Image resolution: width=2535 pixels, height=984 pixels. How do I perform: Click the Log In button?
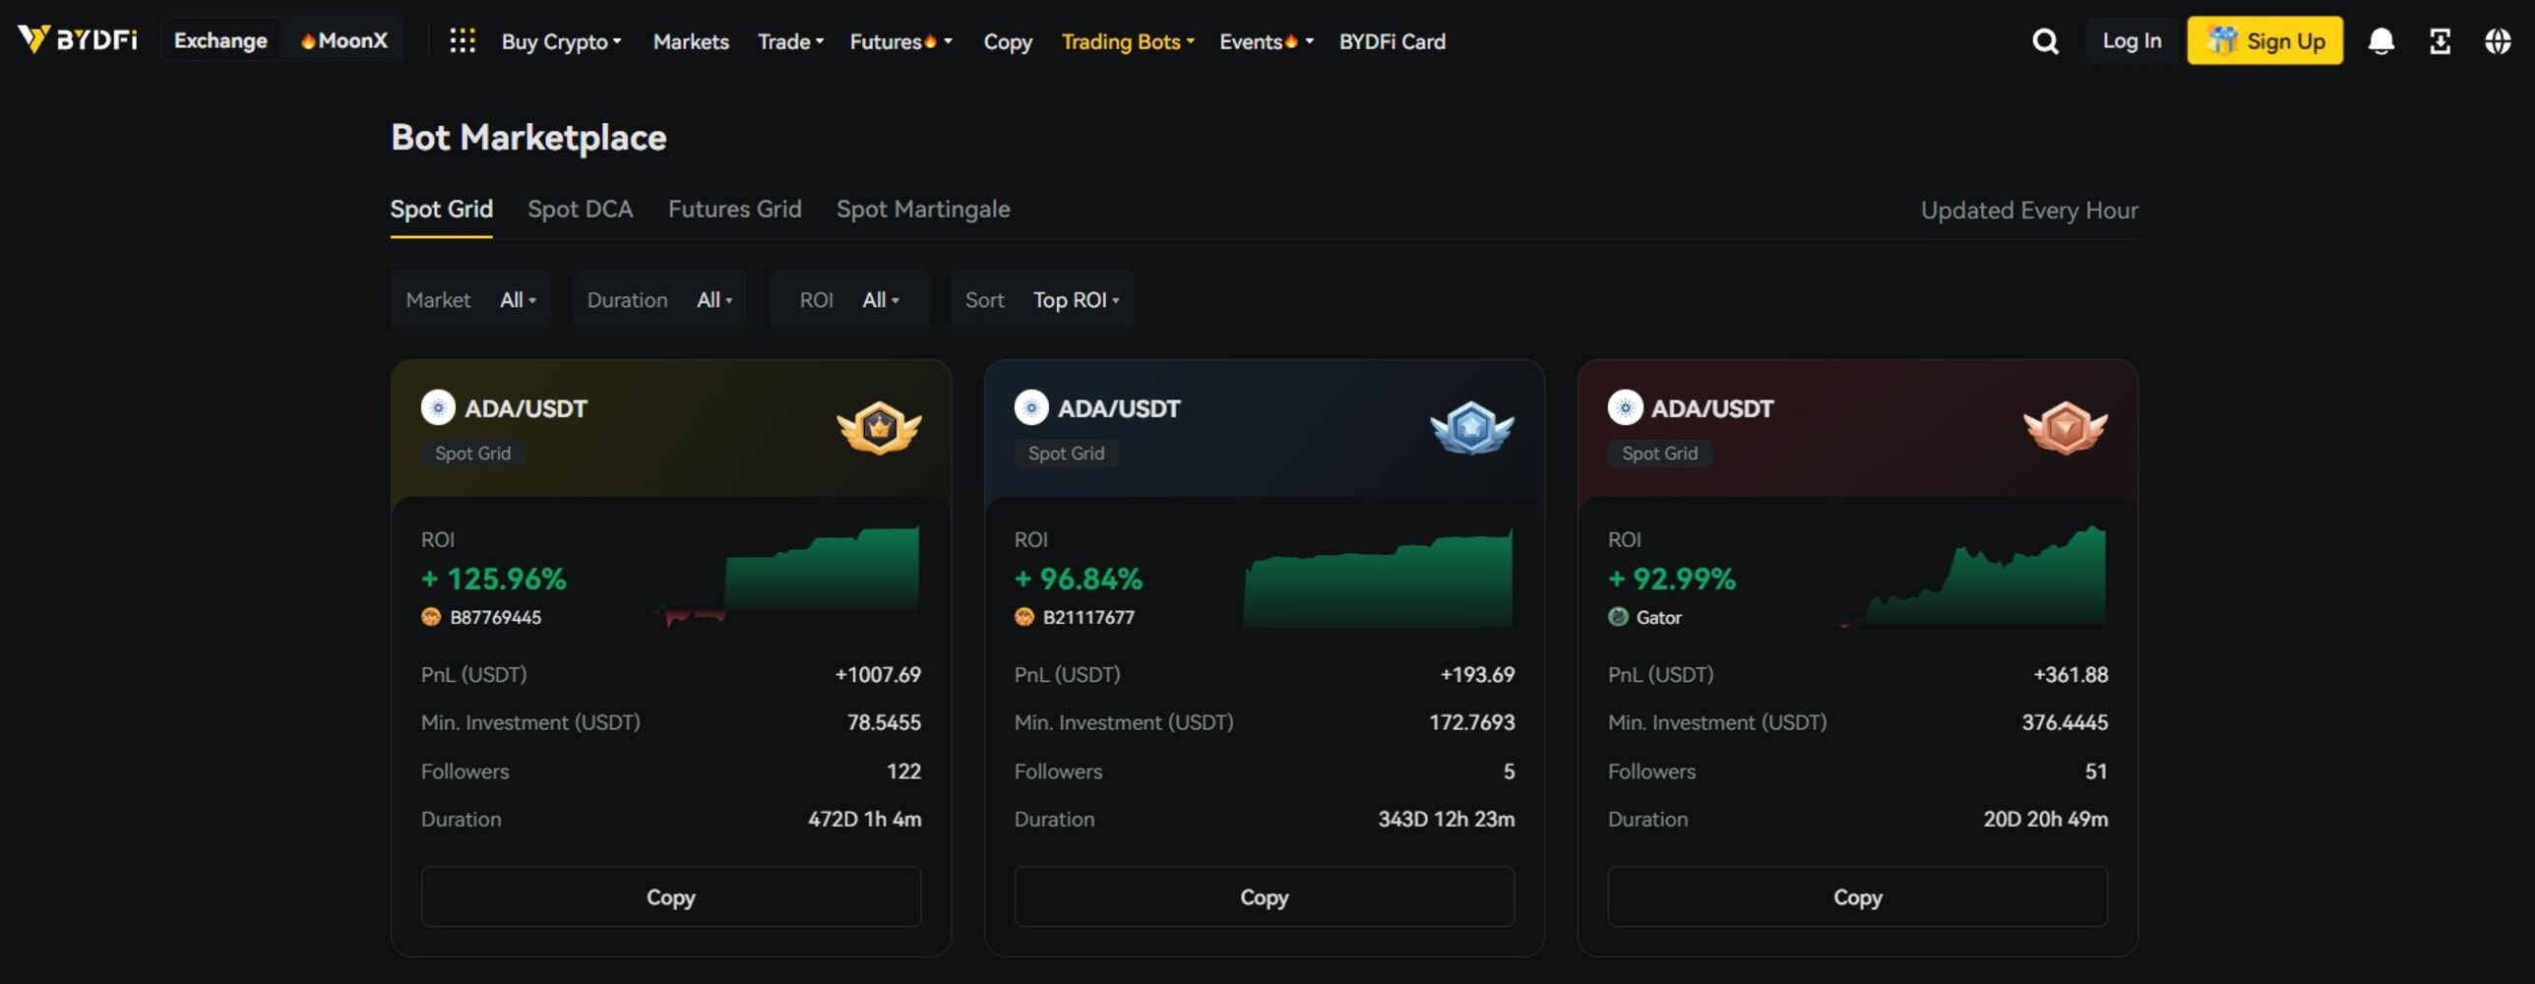[2131, 40]
